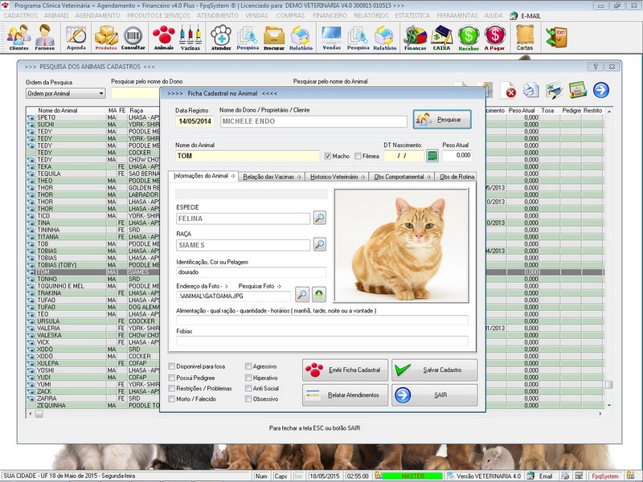Open the Clientes toolbar icon

click(18, 37)
